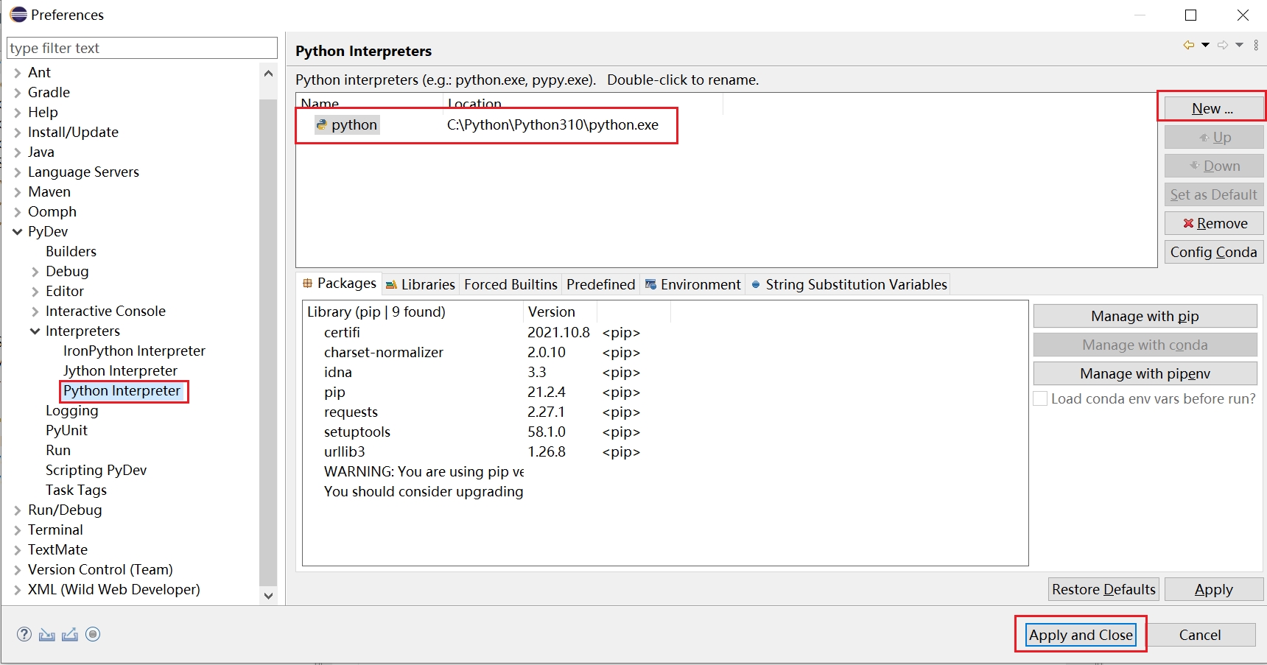Open the Forced Builtins tab
Image resolution: width=1267 pixels, height=665 pixels.
click(x=510, y=284)
